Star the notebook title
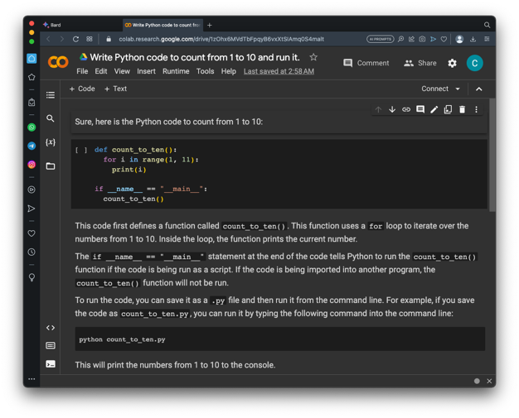Image resolution: width=519 pixels, height=418 pixels. point(313,58)
